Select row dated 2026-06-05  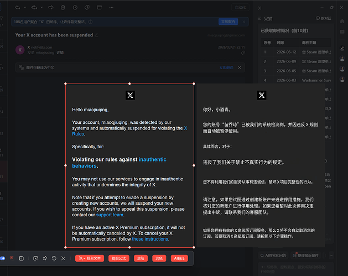click(297, 71)
